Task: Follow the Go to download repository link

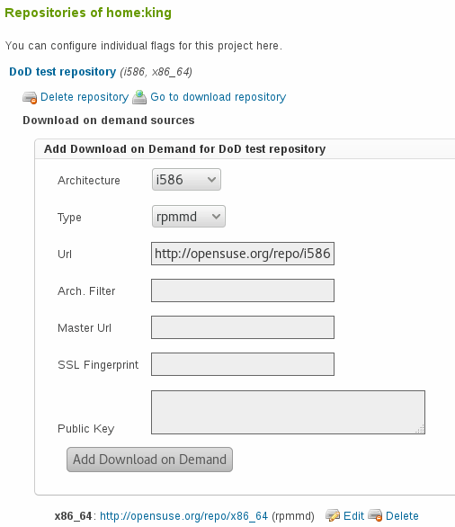Action: click(x=219, y=97)
